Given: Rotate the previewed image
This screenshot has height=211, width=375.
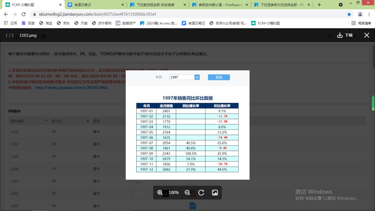Looking at the screenshot, I should tap(201, 193).
